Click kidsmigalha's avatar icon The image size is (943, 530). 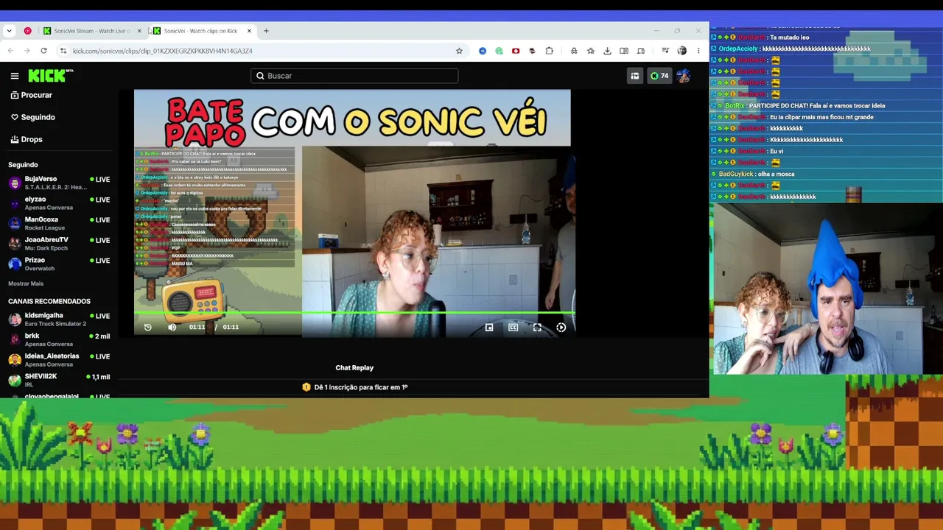click(x=15, y=319)
